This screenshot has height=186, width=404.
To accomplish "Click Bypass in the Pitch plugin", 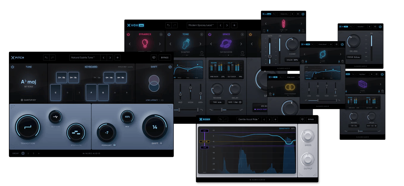I will coord(165,58).
